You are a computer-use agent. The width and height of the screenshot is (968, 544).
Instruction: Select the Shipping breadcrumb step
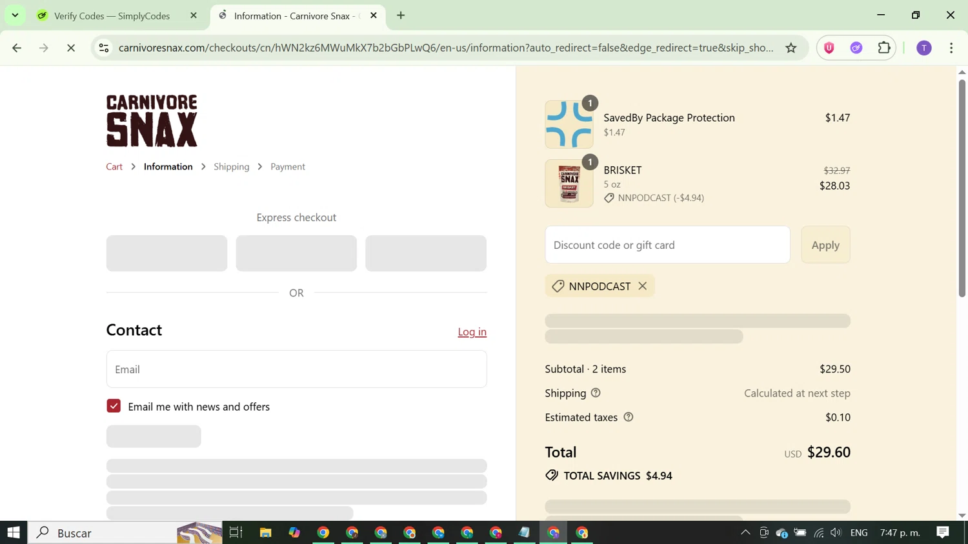(x=231, y=166)
